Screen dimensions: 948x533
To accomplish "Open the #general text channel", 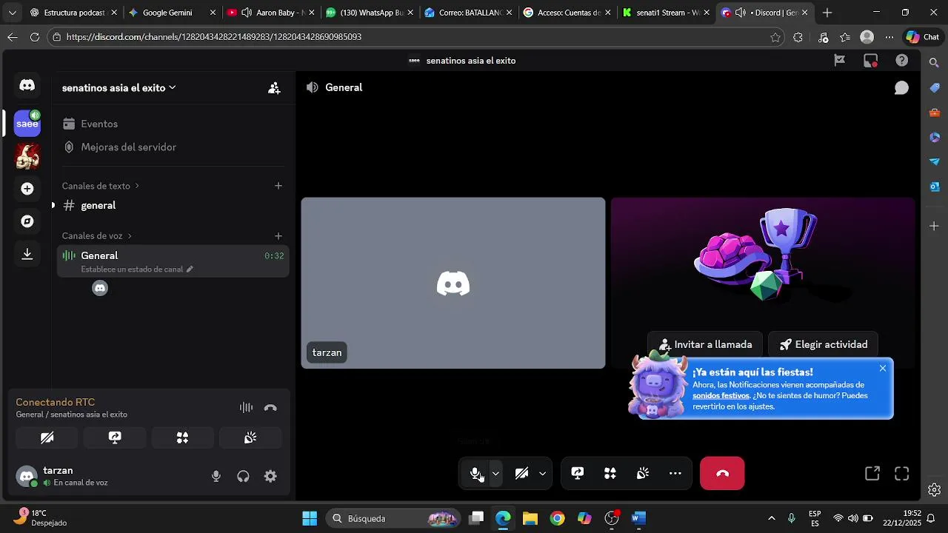I will pyautogui.click(x=173, y=206).
